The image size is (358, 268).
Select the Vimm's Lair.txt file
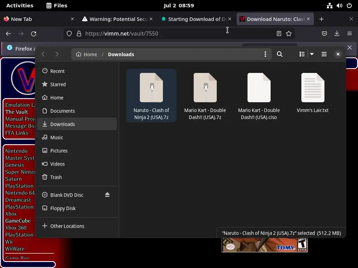point(313,93)
